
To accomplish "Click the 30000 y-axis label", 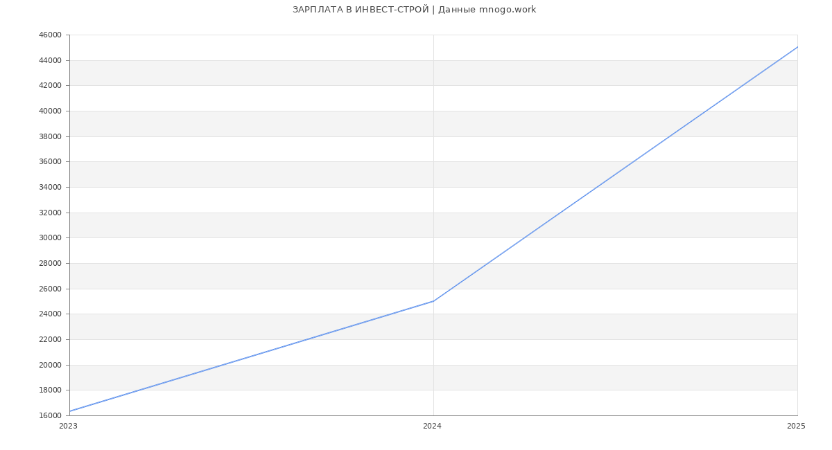I will pyautogui.click(x=50, y=238).
